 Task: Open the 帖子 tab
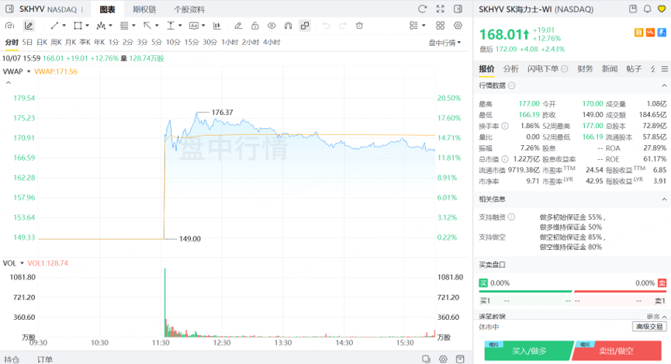coord(634,68)
